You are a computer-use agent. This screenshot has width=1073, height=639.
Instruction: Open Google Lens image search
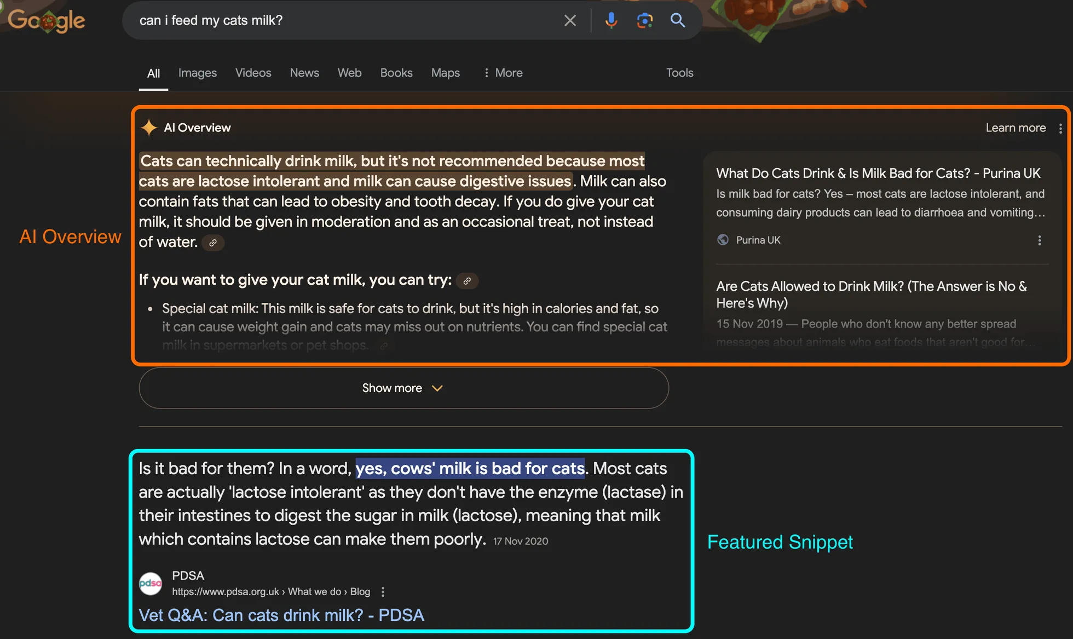[644, 21]
